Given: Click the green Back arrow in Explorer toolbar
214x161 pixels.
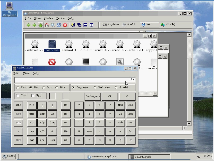Looking at the screenshot, I should coord(28,25).
